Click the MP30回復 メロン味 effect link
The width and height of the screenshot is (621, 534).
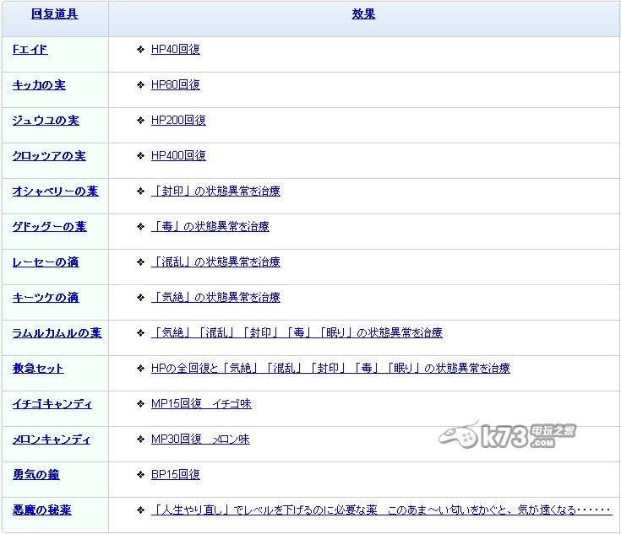(200, 440)
